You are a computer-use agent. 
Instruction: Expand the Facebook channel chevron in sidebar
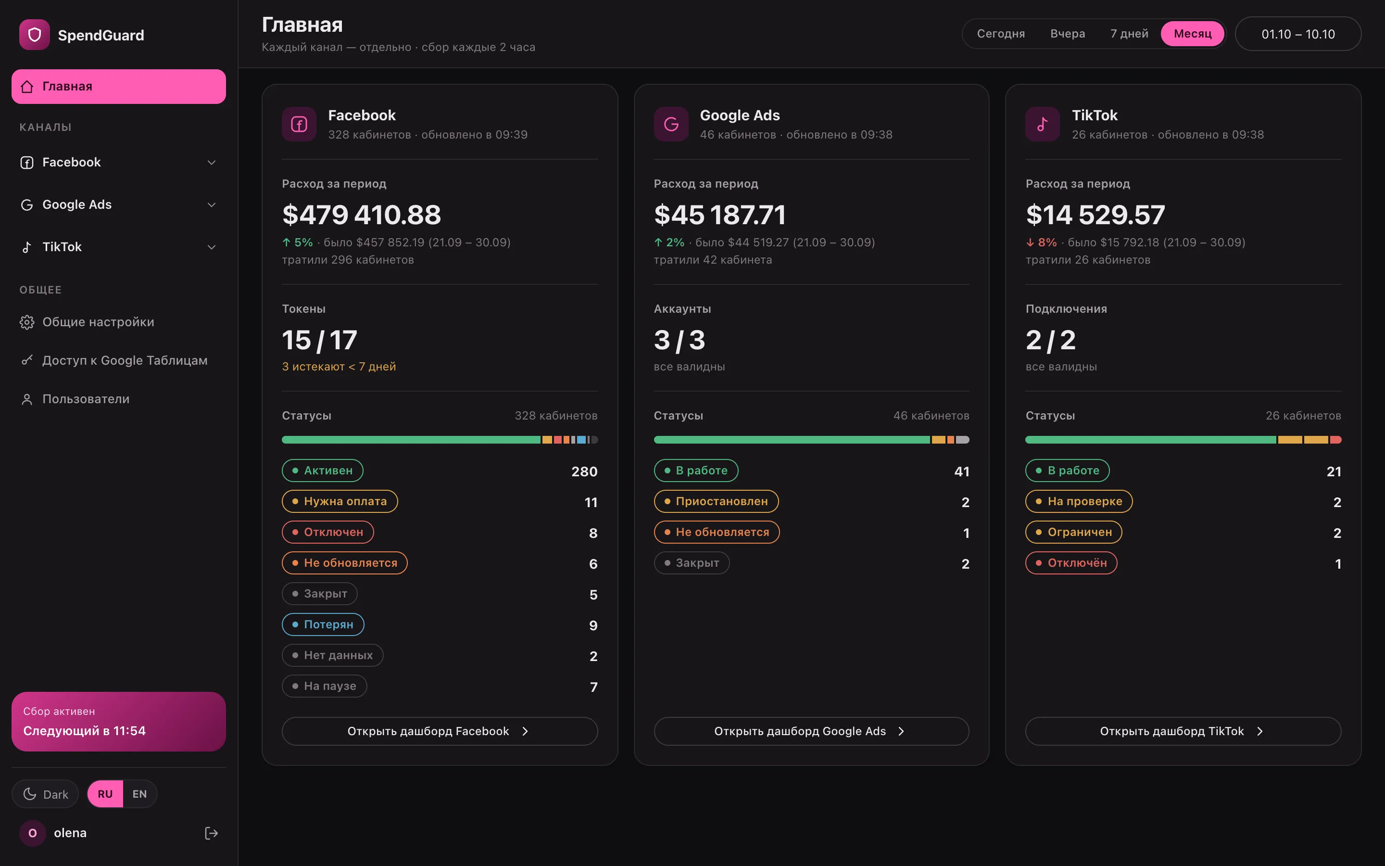tap(211, 163)
